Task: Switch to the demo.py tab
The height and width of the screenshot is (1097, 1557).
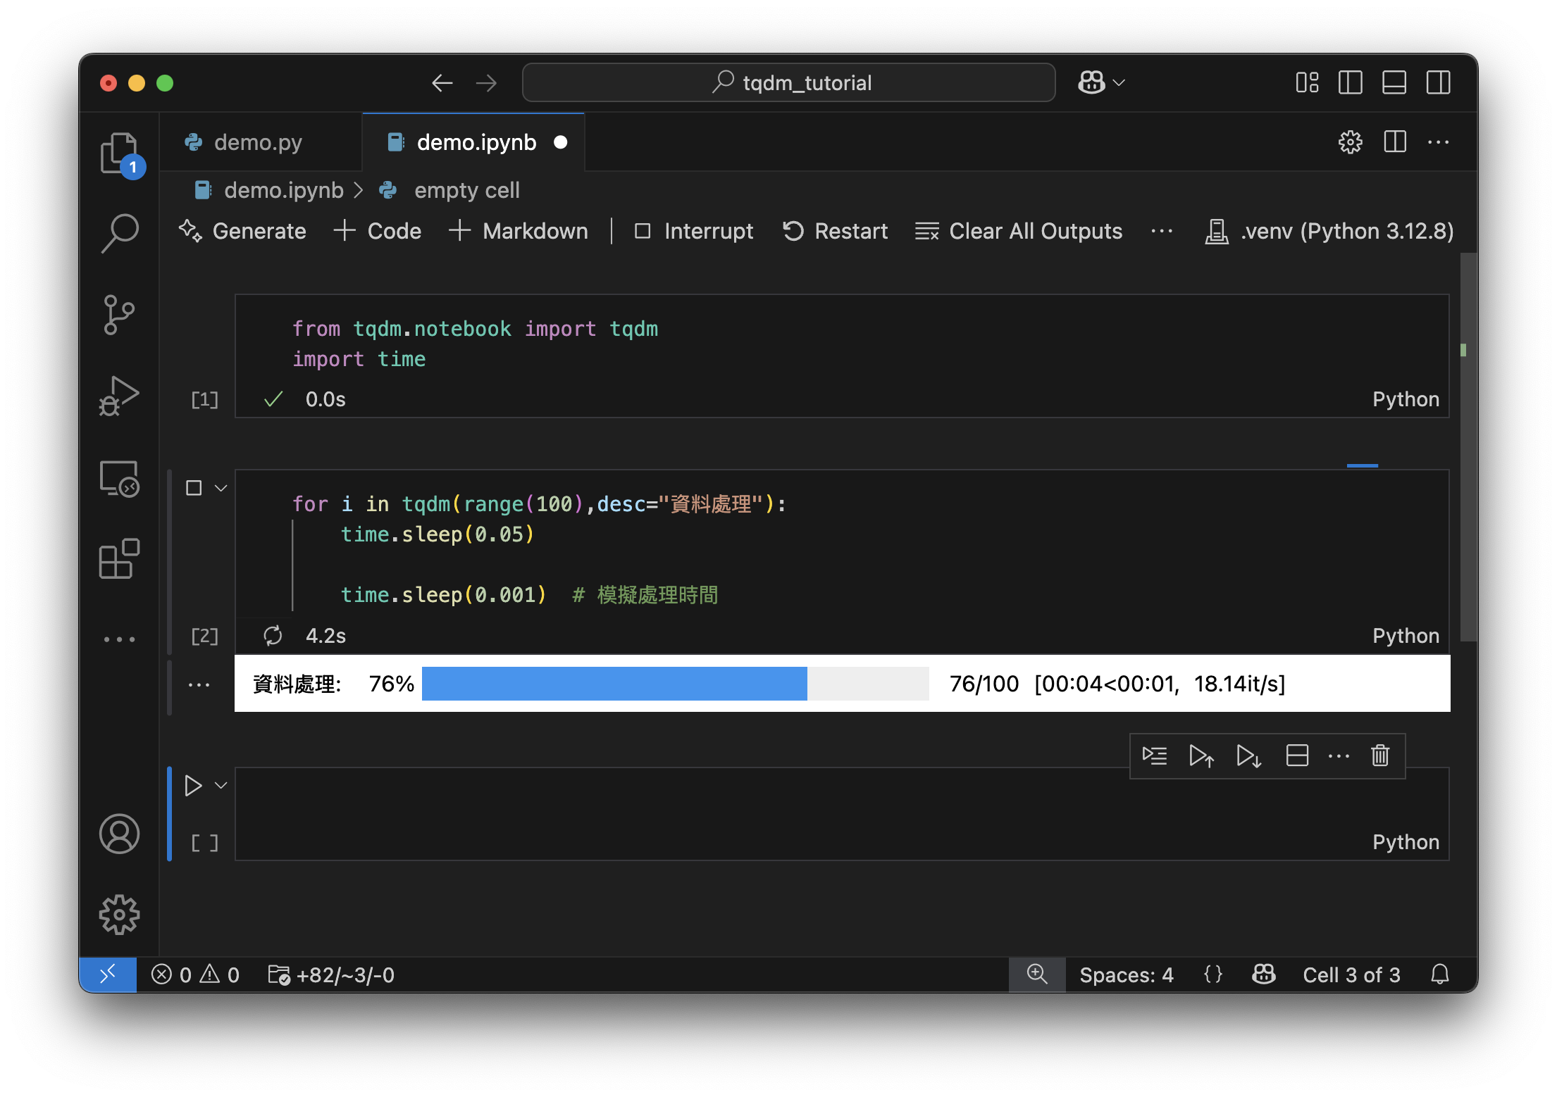Action: (261, 142)
